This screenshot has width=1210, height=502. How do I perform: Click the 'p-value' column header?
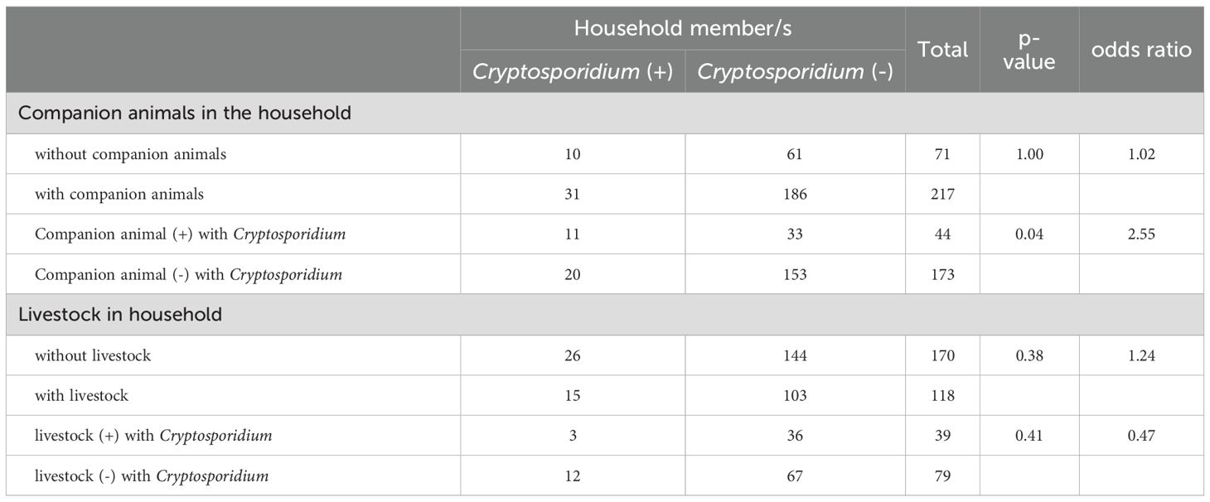1029,50
